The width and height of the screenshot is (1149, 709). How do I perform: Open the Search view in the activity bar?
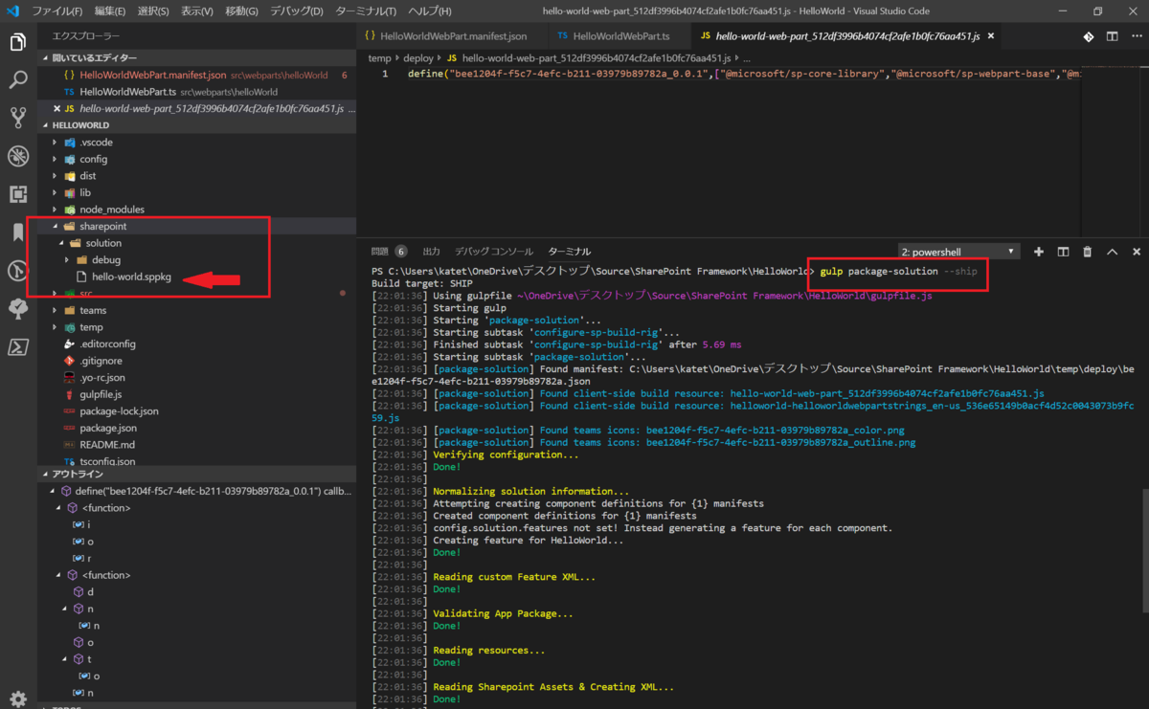point(17,79)
